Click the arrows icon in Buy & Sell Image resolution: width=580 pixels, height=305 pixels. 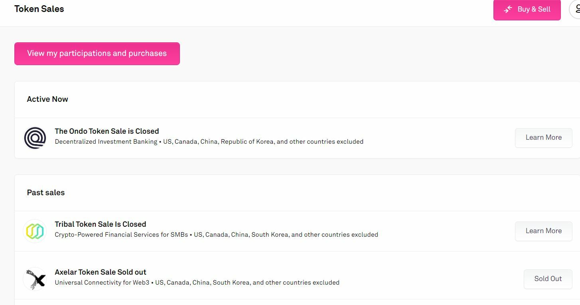[508, 9]
